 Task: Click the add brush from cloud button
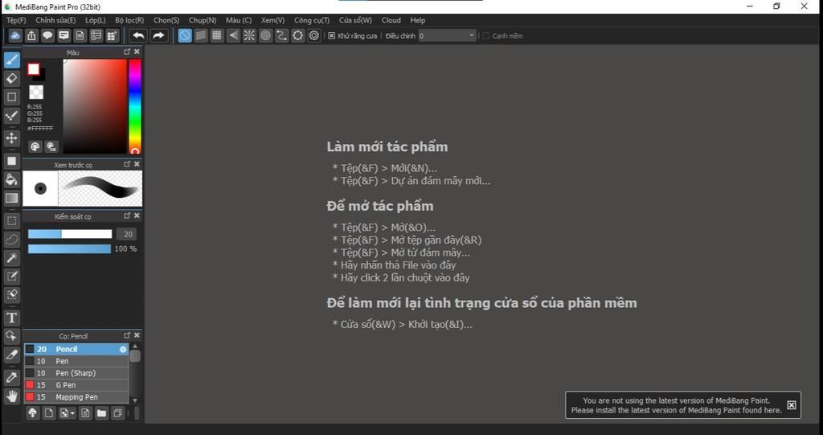(32, 413)
